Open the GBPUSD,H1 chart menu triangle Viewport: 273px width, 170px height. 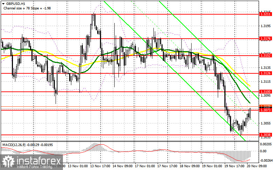[x=3, y=3]
